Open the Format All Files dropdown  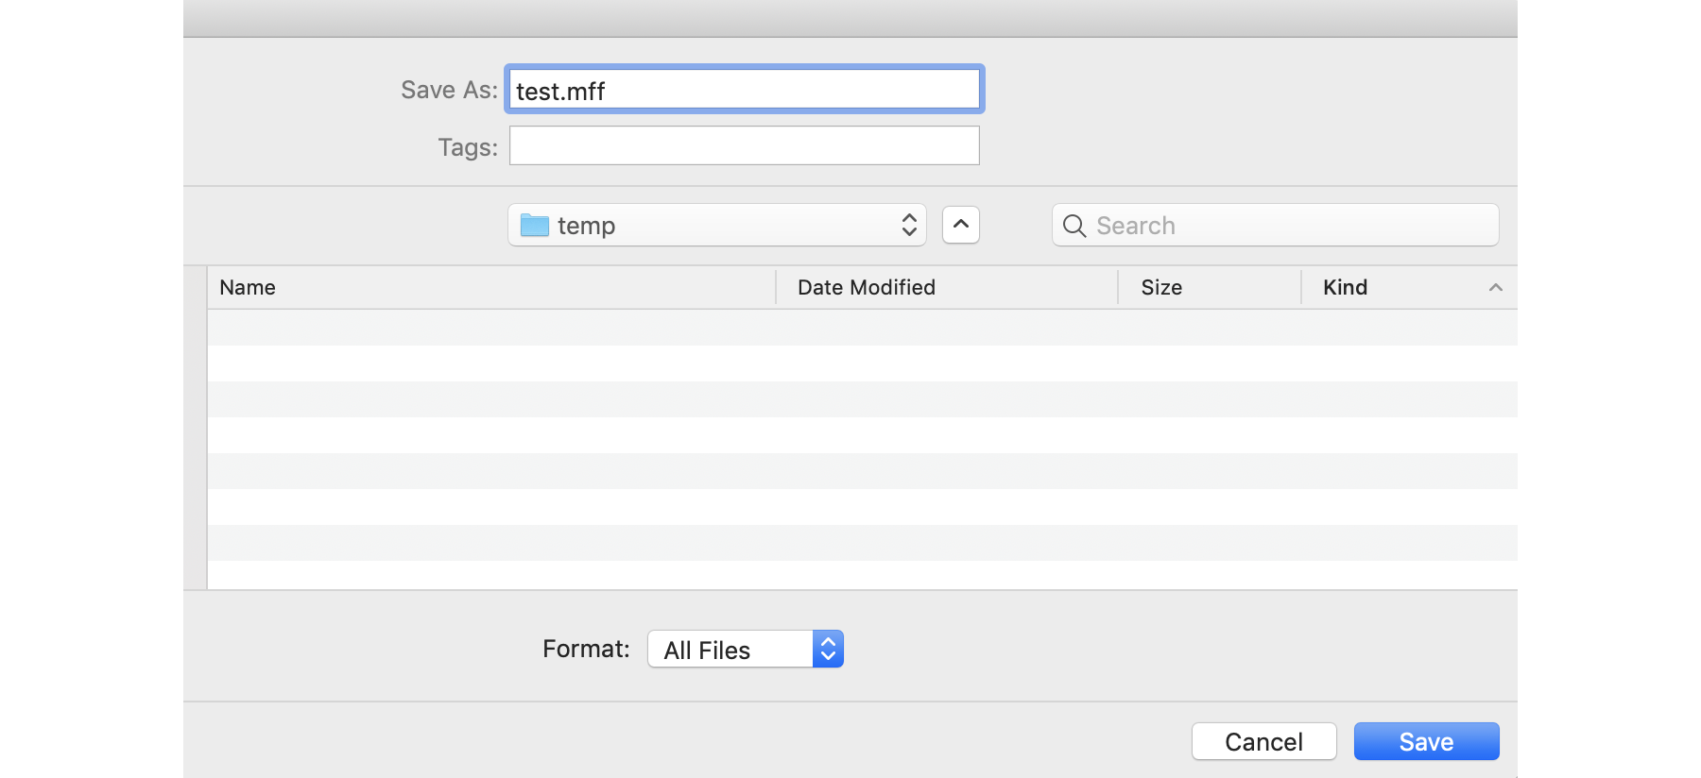pos(729,650)
